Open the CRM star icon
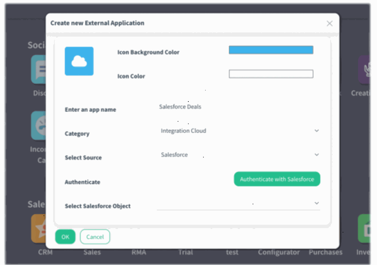The height and width of the screenshot is (265, 377). pyautogui.click(x=38, y=228)
